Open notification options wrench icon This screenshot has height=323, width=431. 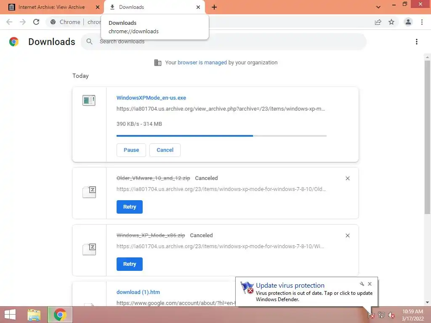pyautogui.click(x=362, y=284)
